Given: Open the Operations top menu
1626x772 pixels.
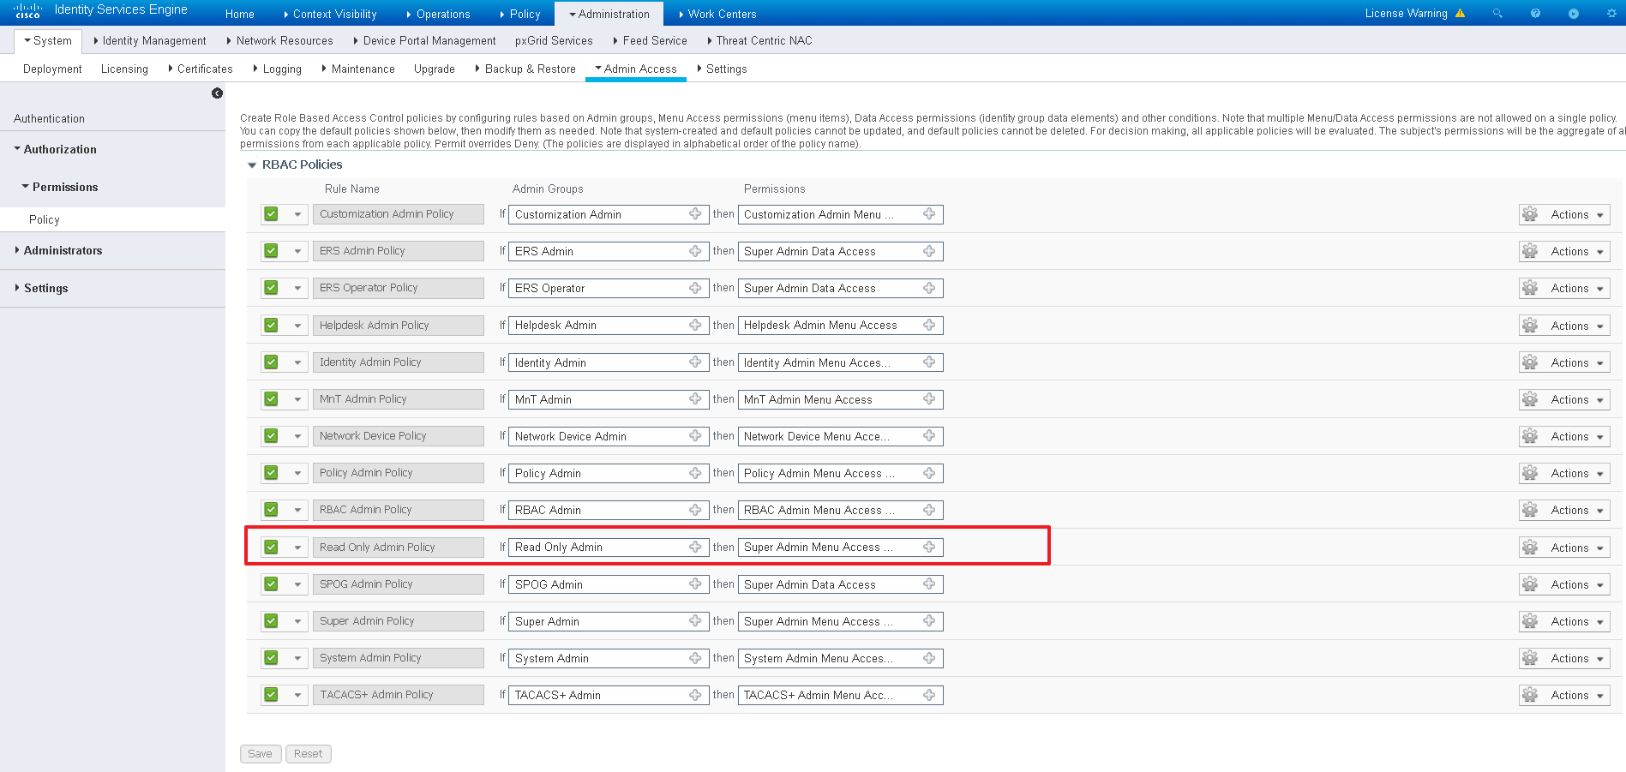Looking at the screenshot, I should point(438,14).
